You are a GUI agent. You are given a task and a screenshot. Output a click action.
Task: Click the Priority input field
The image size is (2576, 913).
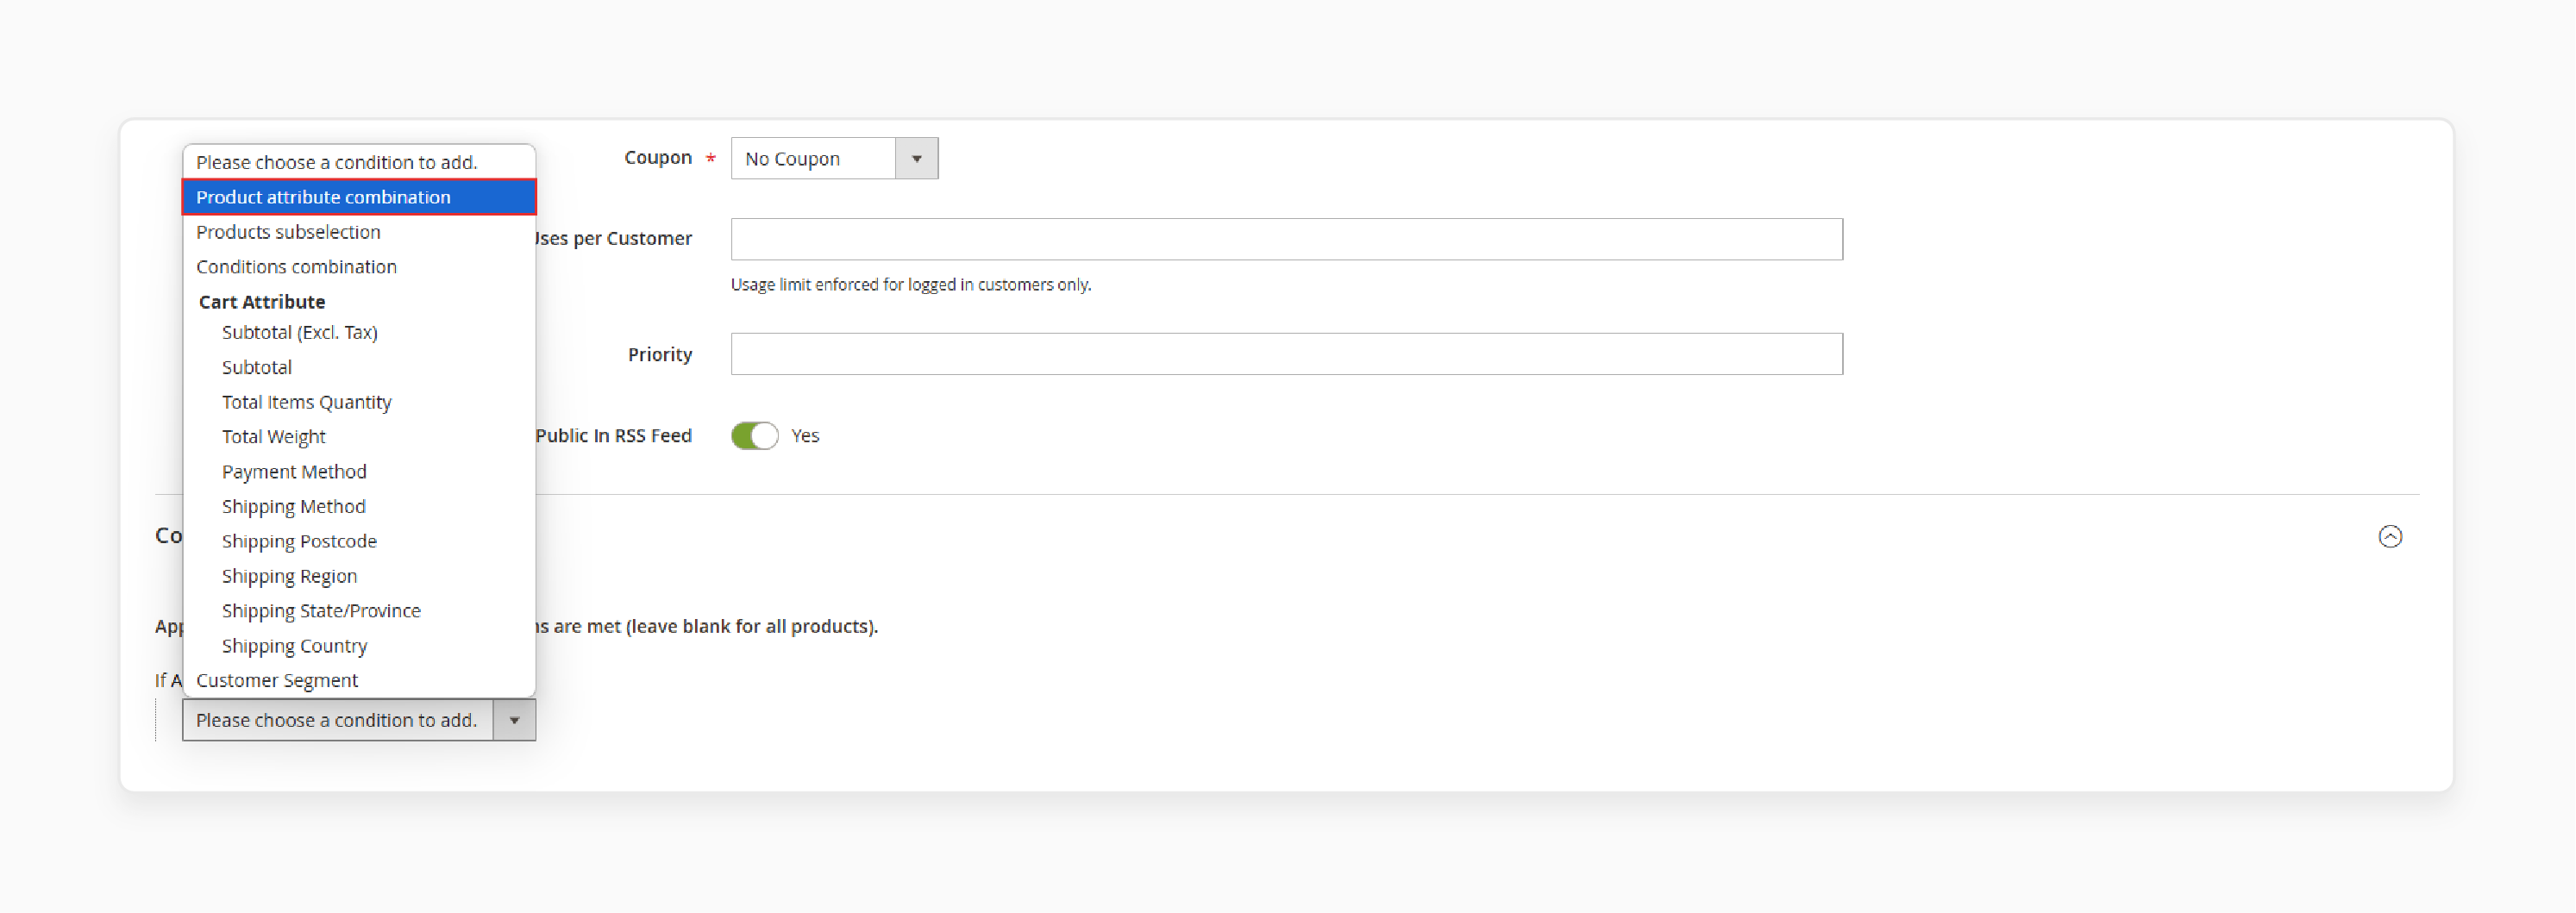point(1286,354)
